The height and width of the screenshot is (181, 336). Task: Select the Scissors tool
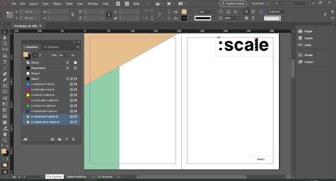(5, 98)
